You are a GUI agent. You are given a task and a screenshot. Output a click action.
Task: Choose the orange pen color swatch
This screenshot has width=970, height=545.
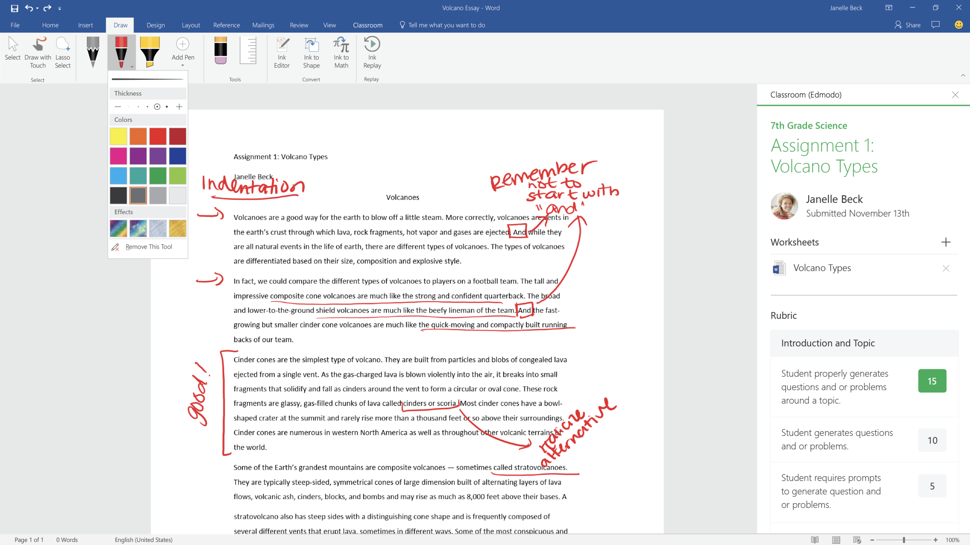138,136
